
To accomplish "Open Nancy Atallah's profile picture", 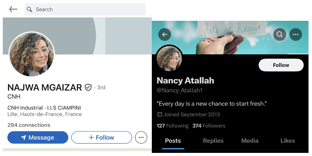I will click(x=169, y=59).
